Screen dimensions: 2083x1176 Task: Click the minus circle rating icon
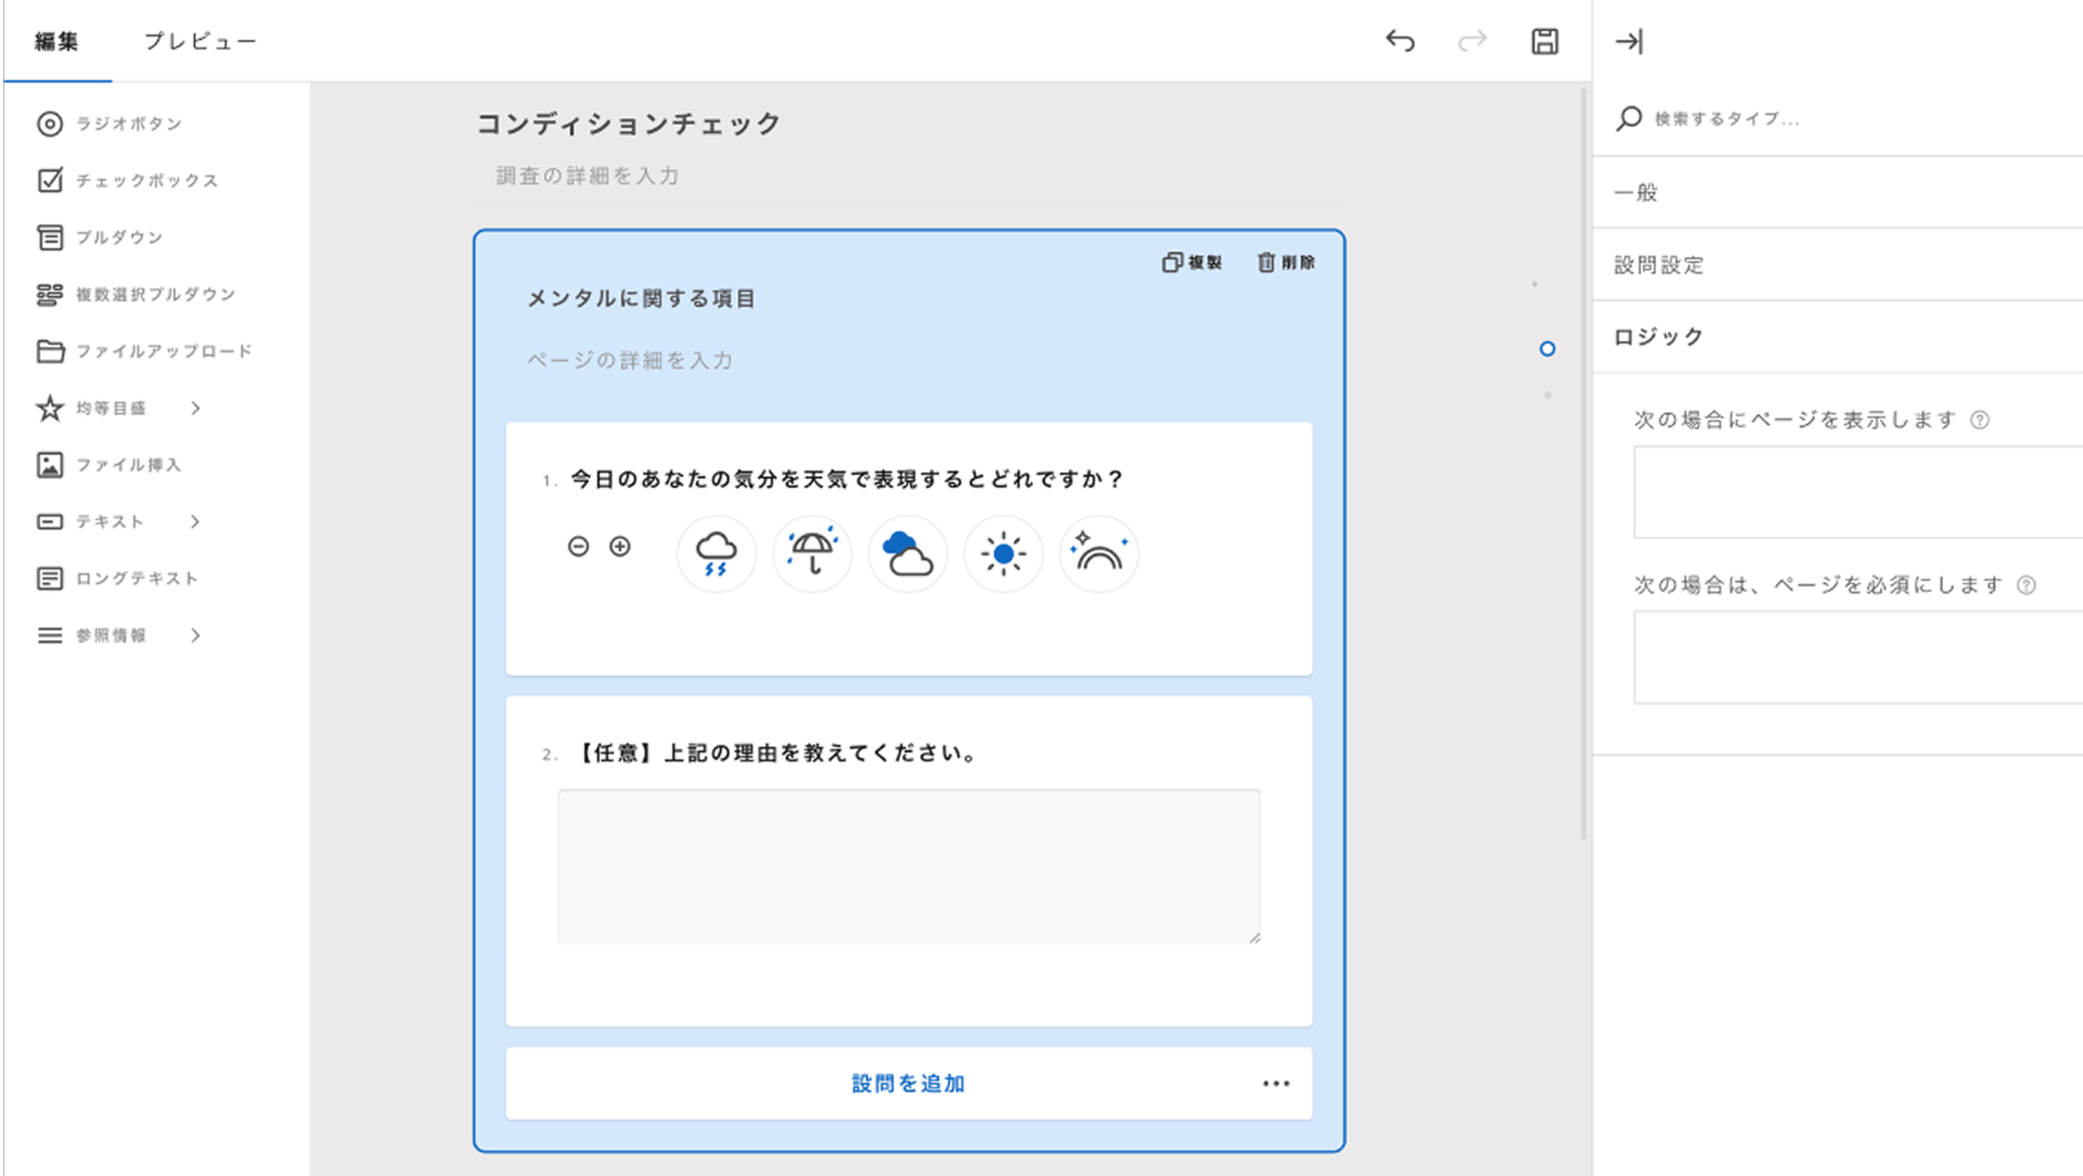pos(578,546)
